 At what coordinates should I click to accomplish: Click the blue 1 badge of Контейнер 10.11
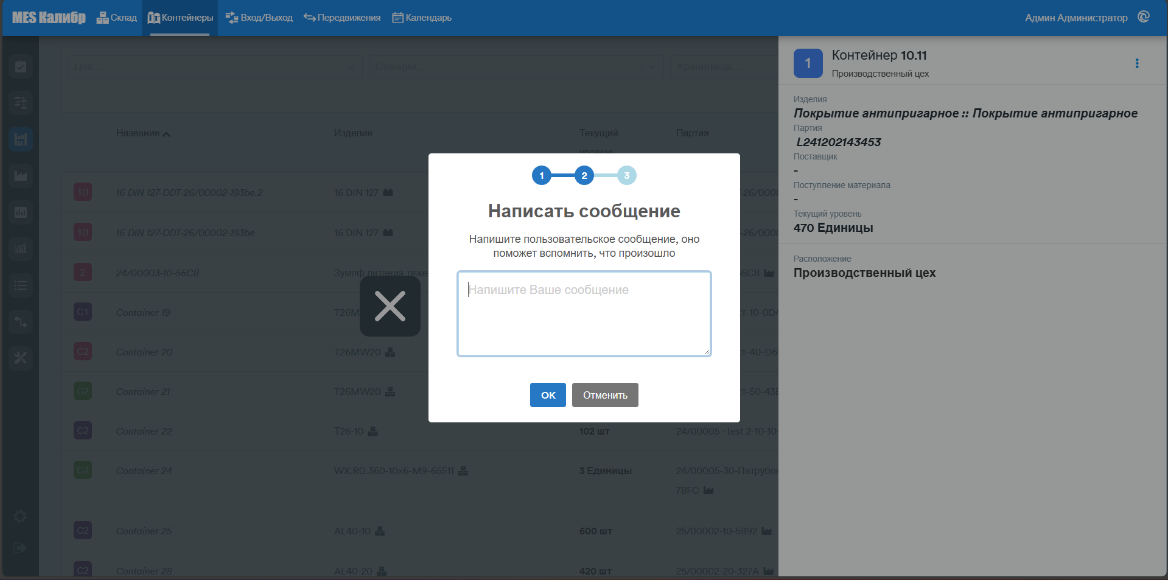click(808, 63)
